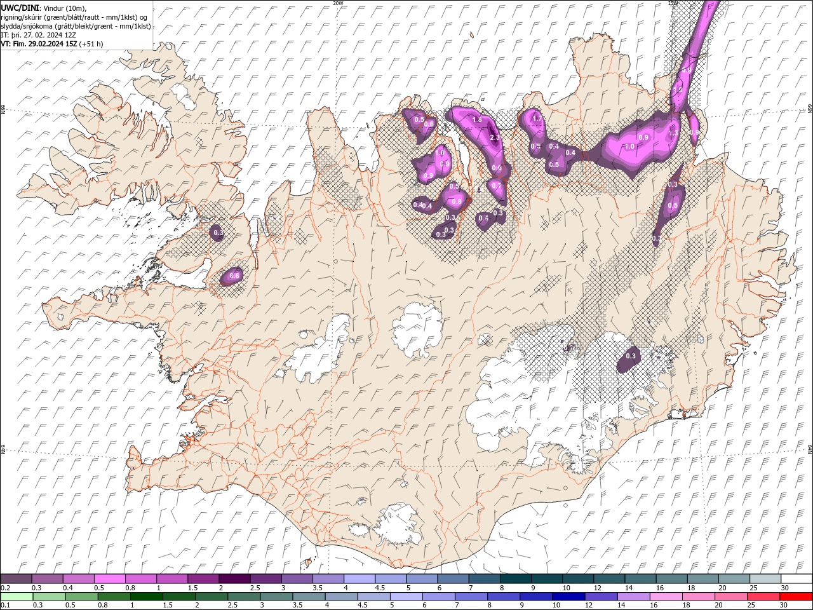Select the snow legend swatch between 14 and 16
This screenshot has width=813, height=610.
click(640, 579)
